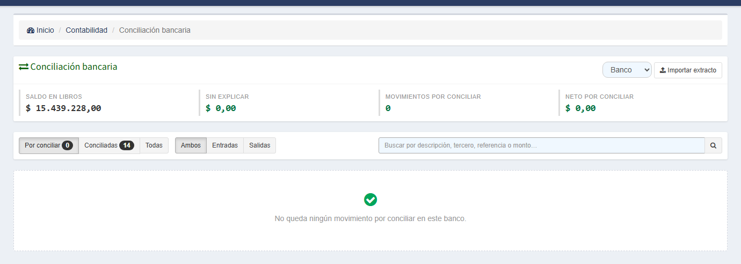This screenshot has width=741, height=264.
Task: Open the Contabilidad breadcrumb link
Action: [x=86, y=31]
